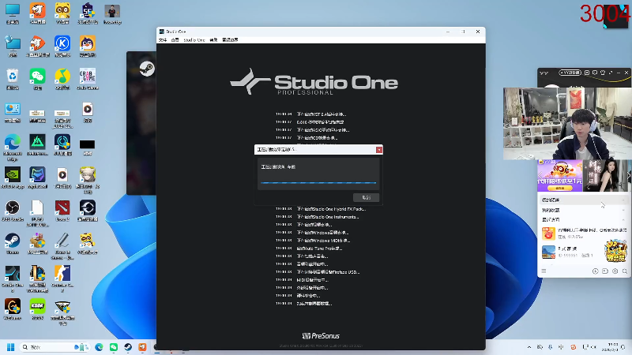Click the Cancel button in progress dialog
Viewport: 632px width, 355px height.
coord(366,197)
